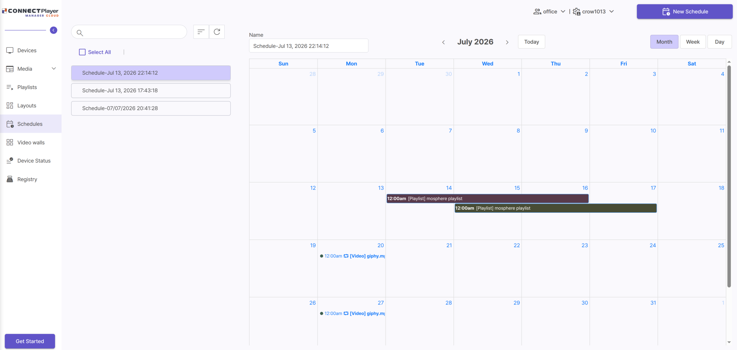The height and width of the screenshot is (350, 737).
Task: Go to the next month arrow
Action: point(507,42)
